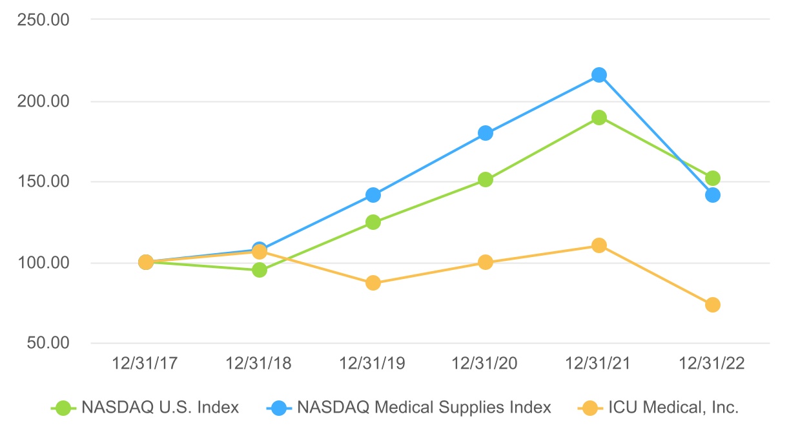Click the orange data point at 12/31/19
This screenshot has height=443, width=789.
pos(373,283)
